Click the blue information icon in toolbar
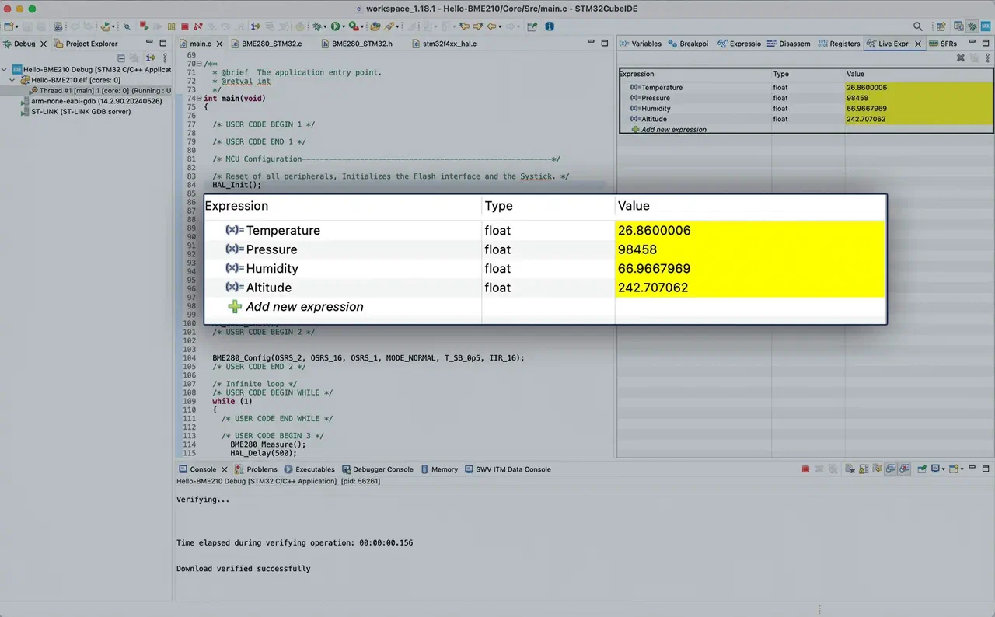 [x=550, y=26]
